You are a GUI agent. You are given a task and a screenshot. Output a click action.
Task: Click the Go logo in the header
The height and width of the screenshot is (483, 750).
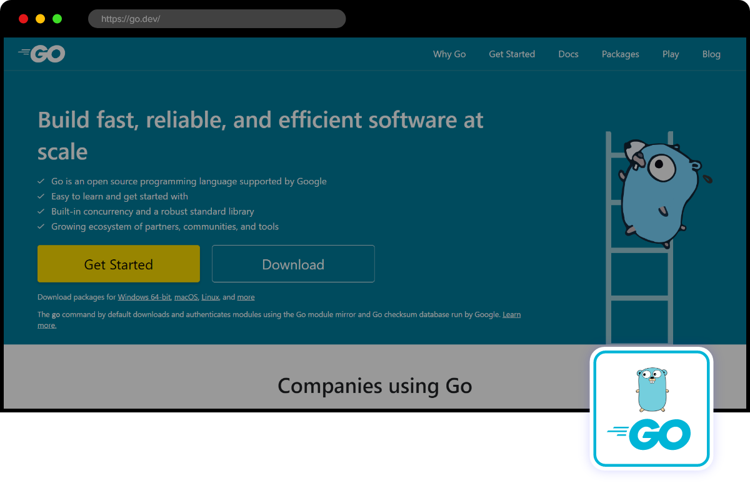[41, 54]
